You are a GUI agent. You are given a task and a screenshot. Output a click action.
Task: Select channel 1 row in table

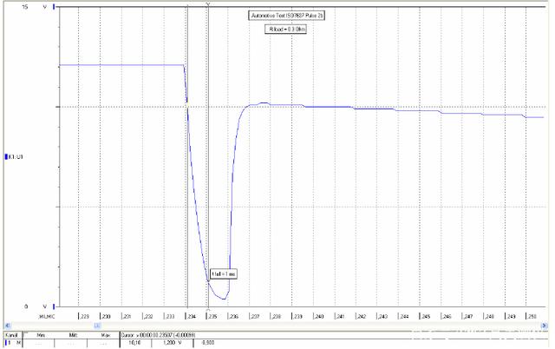[x=13, y=343]
